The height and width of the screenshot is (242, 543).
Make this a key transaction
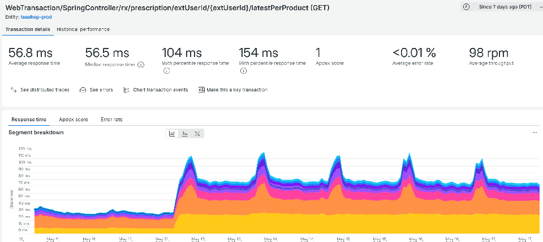click(x=233, y=90)
